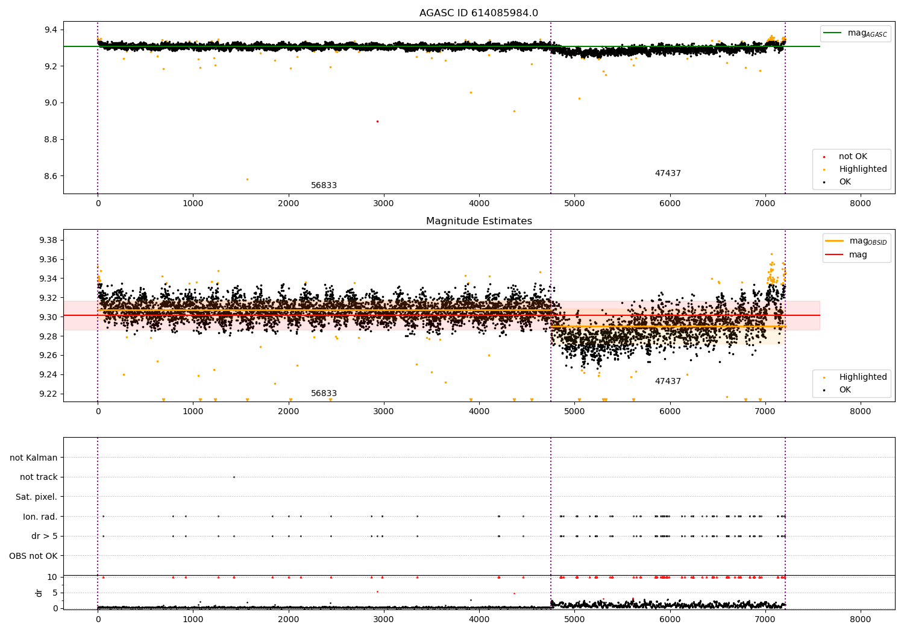Viewport: 904px width, 633px height.
Task: Click the 'Magnitude Estimates' subplot title
Action: tap(479, 221)
